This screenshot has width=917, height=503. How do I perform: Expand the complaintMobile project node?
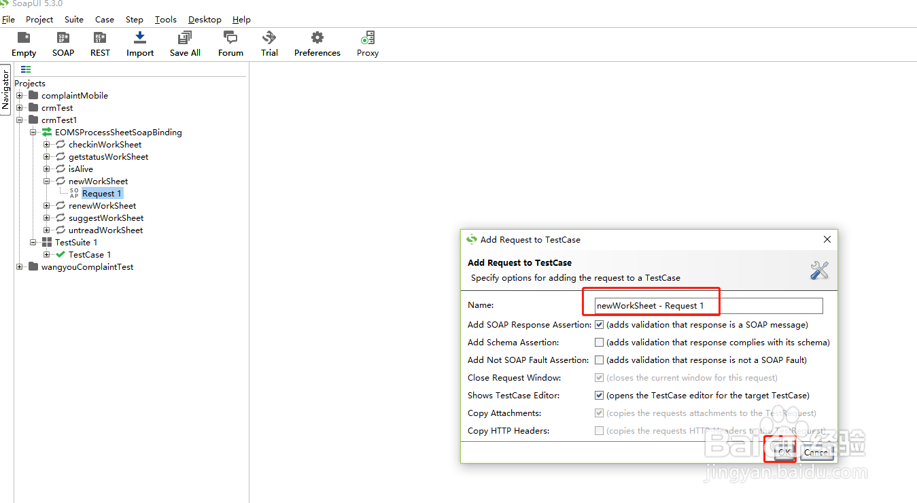[x=20, y=95]
